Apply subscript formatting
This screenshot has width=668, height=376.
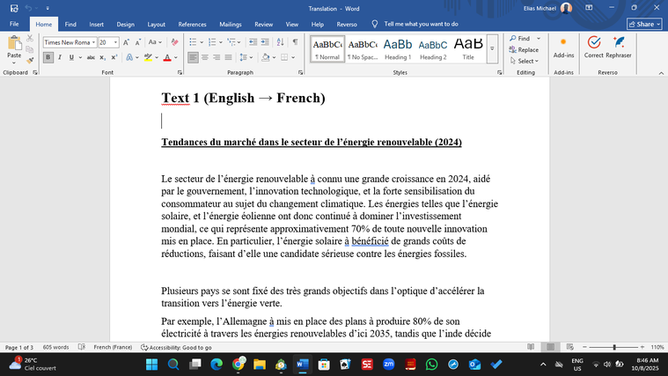pyautogui.click(x=102, y=57)
